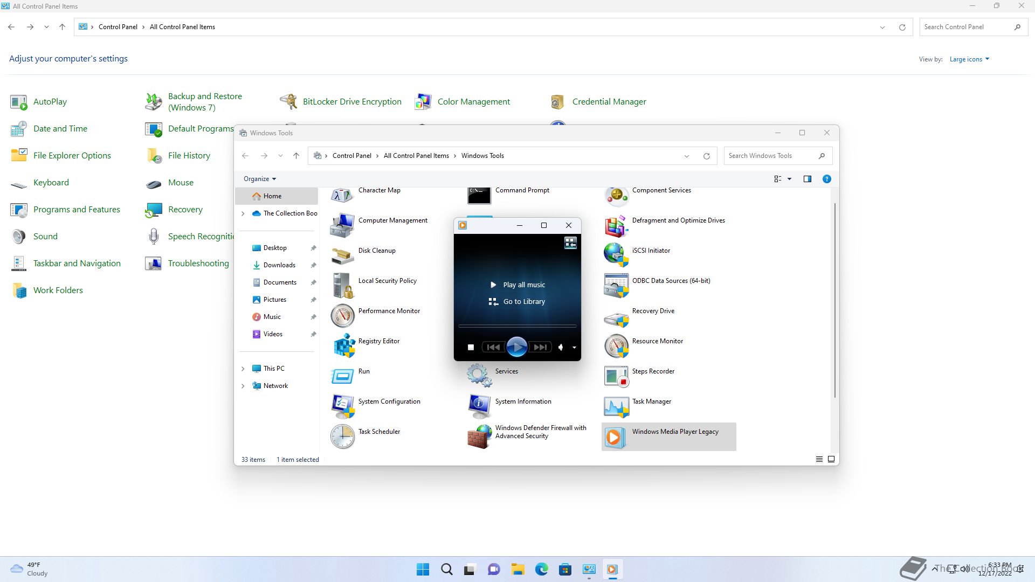Open Defragment and Optimize Drives
This screenshot has height=582, width=1035.
click(x=664, y=225)
